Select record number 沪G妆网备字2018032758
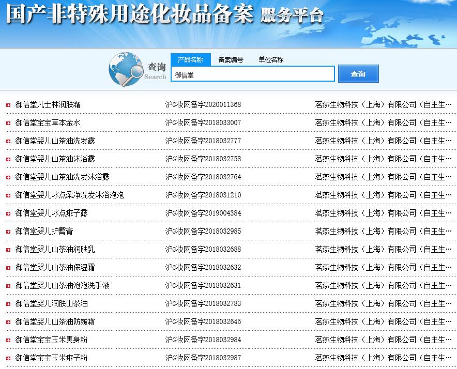This screenshot has height=369, width=457. (203, 159)
